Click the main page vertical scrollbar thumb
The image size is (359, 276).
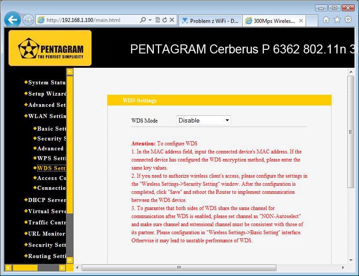pos(351,132)
